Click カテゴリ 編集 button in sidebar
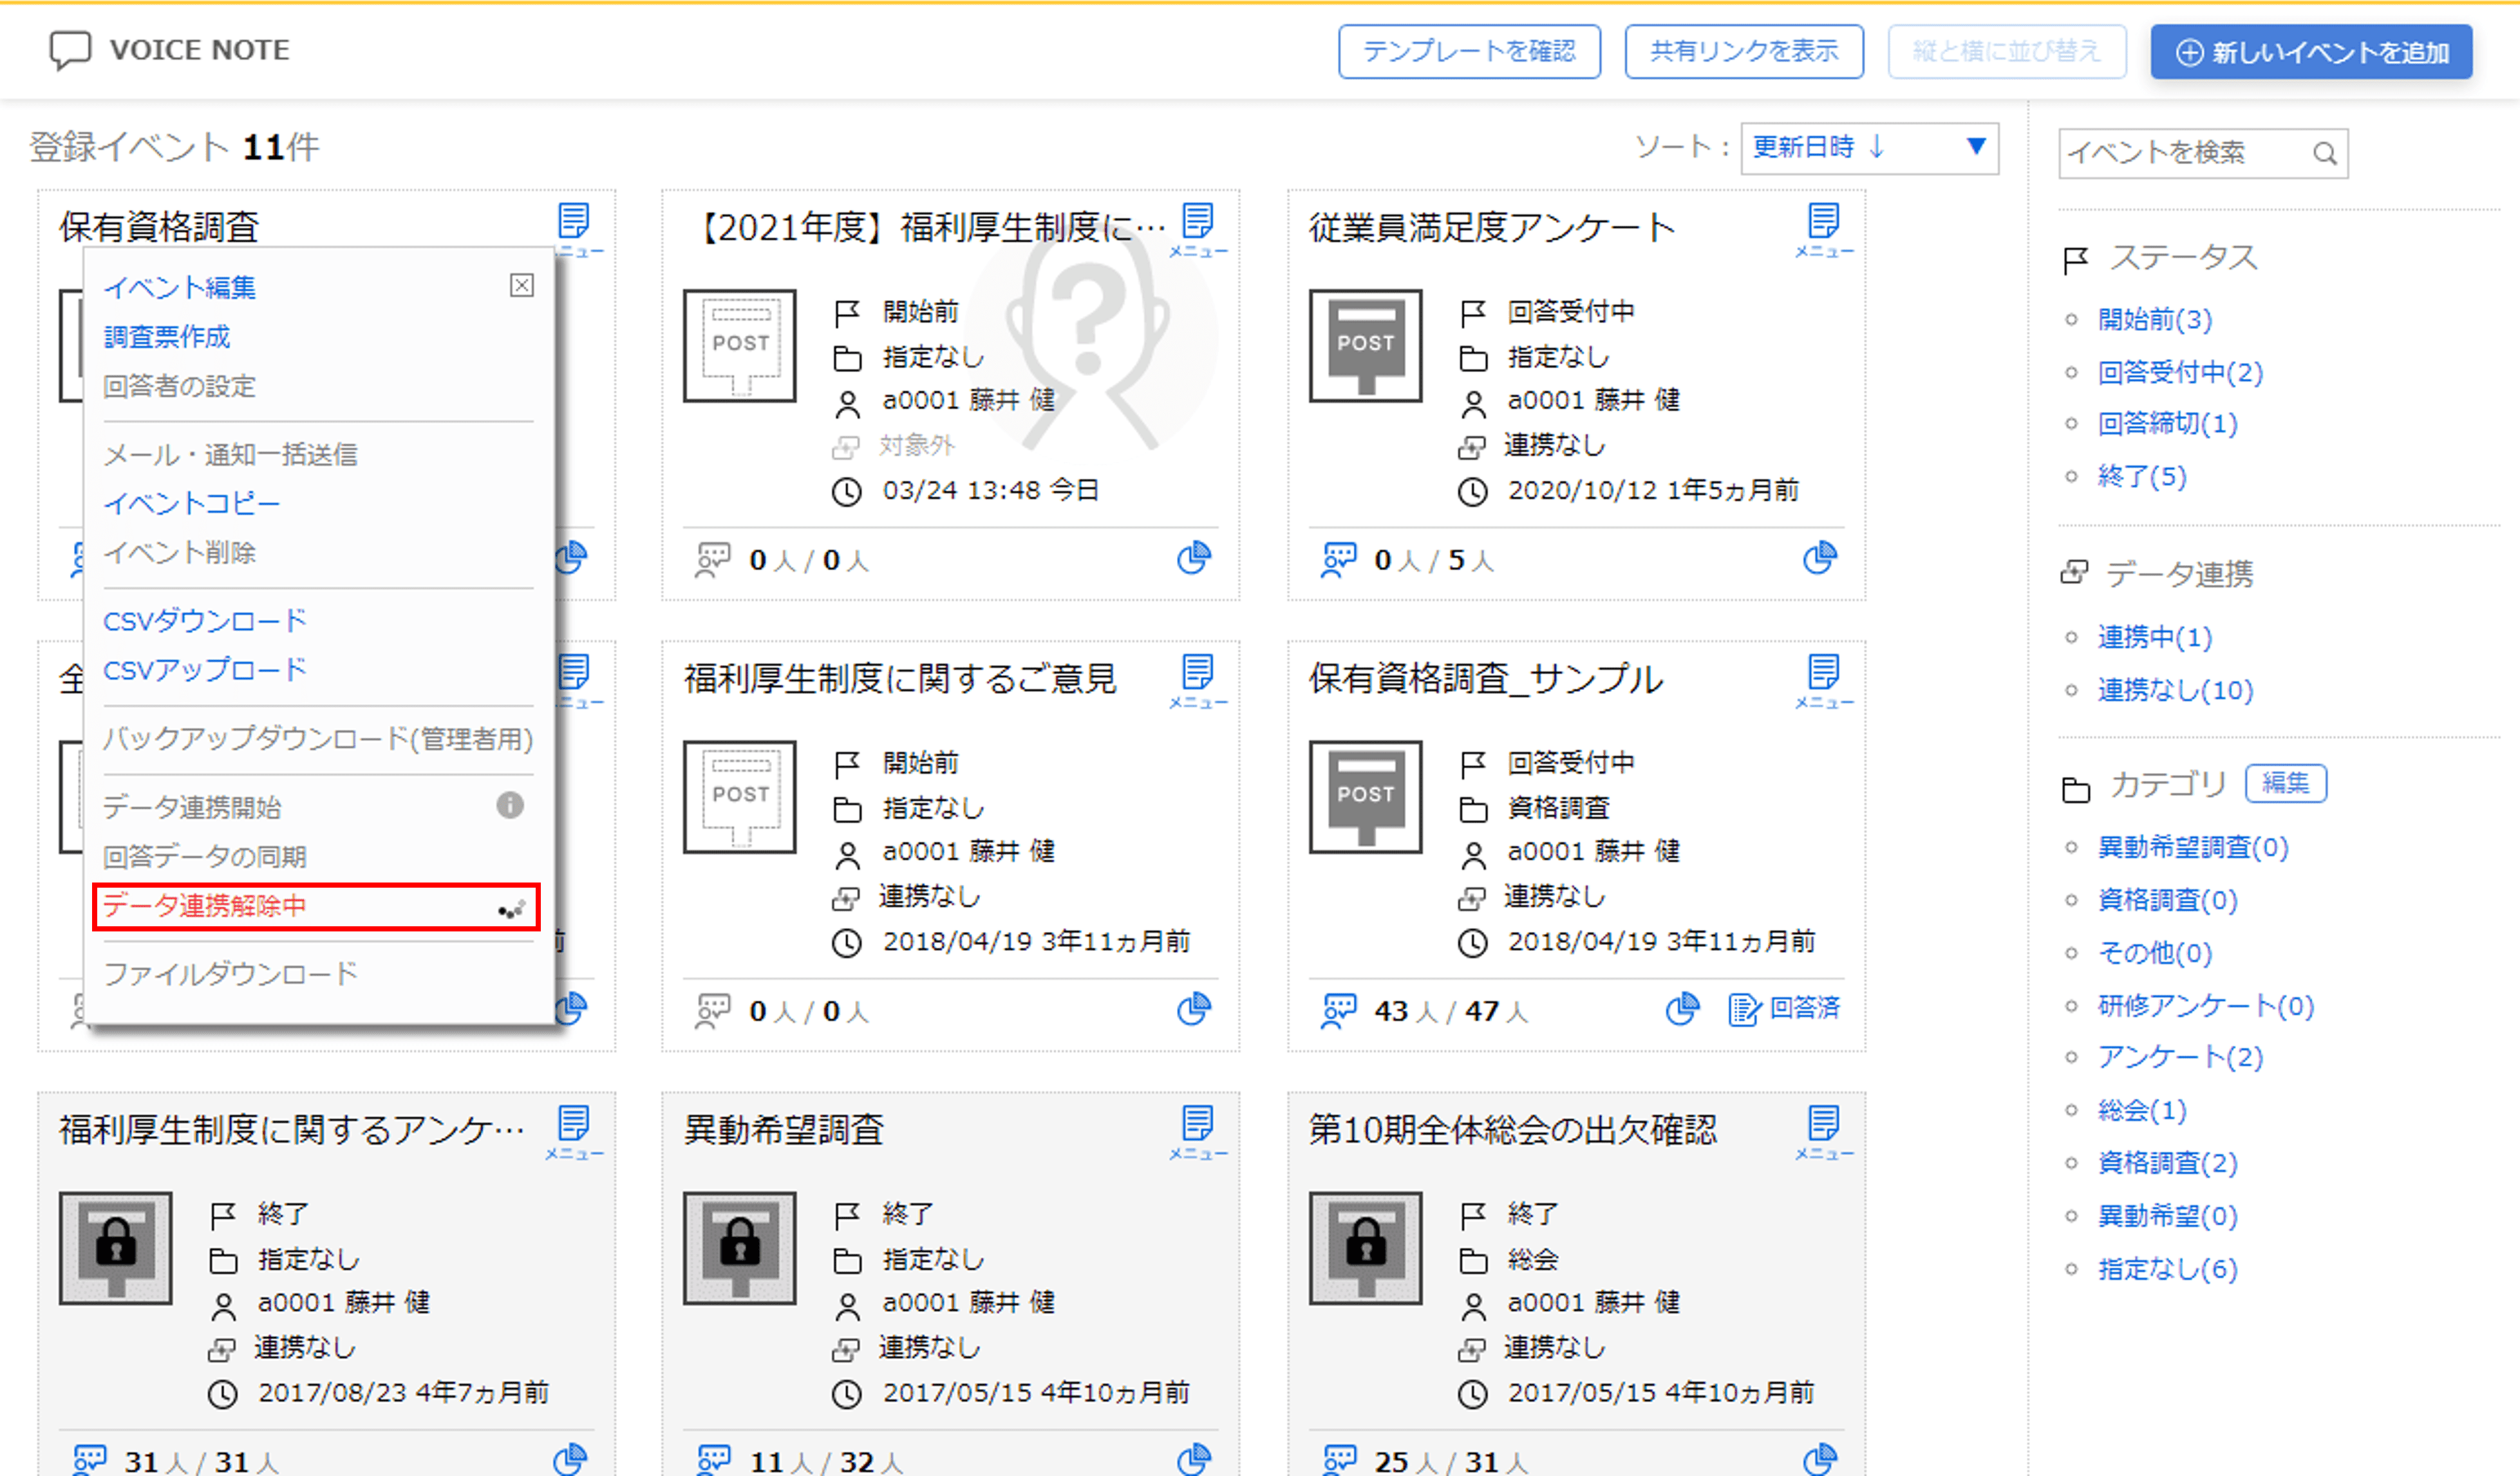Image resolution: width=2520 pixels, height=1476 pixels. click(x=2285, y=783)
